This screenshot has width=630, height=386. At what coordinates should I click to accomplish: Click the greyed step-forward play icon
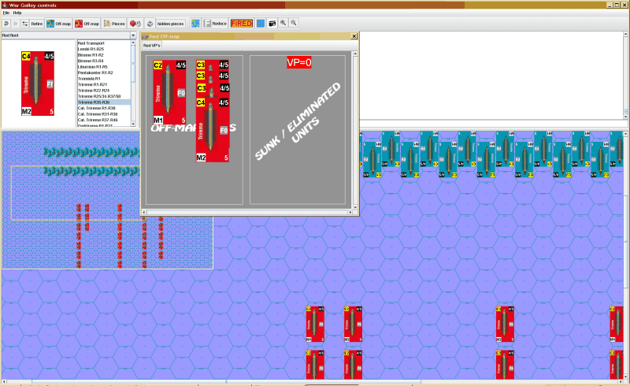click(x=16, y=24)
